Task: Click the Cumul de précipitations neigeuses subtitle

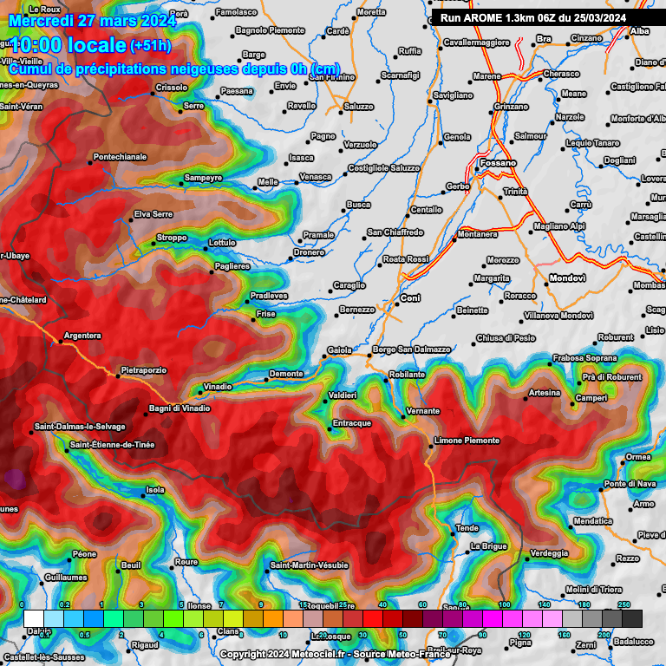Action: (x=173, y=69)
